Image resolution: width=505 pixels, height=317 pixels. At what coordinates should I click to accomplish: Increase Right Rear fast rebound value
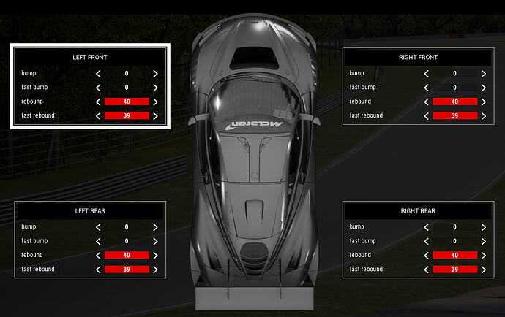coord(484,270)
